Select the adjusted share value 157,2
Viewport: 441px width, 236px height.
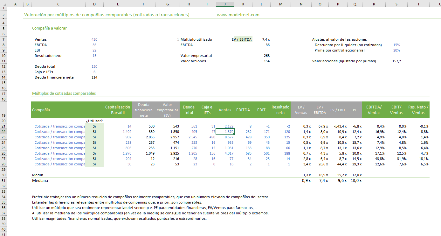(x=396, y=61)
